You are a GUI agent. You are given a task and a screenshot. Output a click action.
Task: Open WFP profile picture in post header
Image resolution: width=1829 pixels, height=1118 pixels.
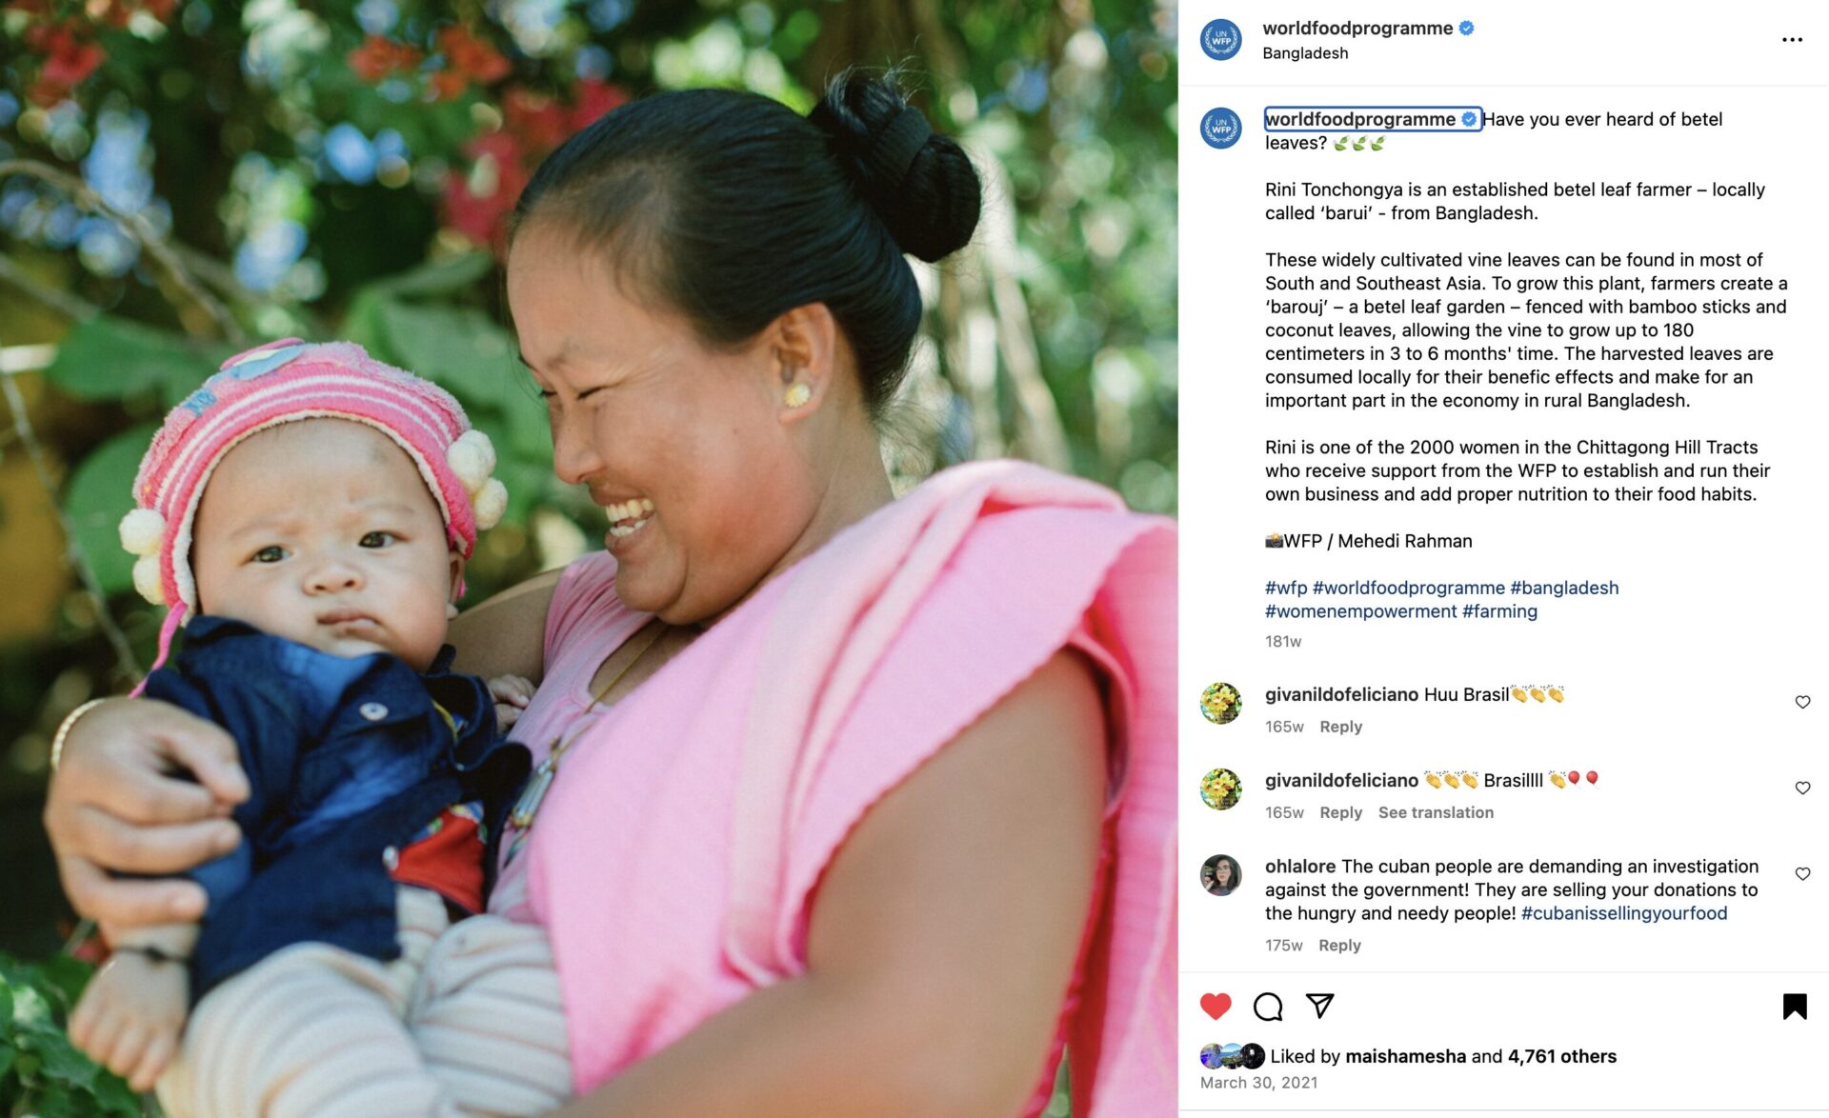pyautogui.click(x=1220, y=40)
